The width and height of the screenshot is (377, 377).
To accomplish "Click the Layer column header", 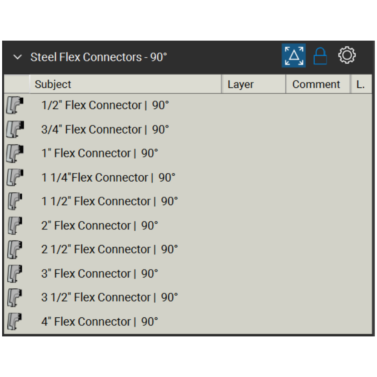I will [x=253, y=84].
